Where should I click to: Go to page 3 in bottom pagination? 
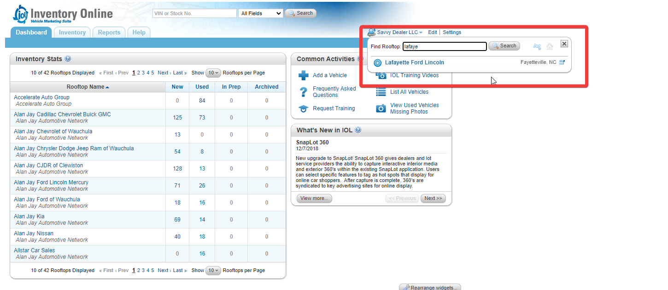[x=143, y=270]
